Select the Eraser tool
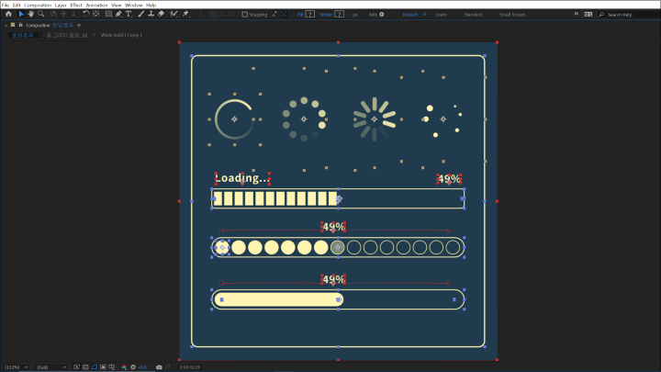The image size is (661, 372). (161, 14)
